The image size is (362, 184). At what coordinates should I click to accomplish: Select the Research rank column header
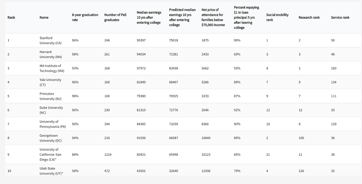309,17
